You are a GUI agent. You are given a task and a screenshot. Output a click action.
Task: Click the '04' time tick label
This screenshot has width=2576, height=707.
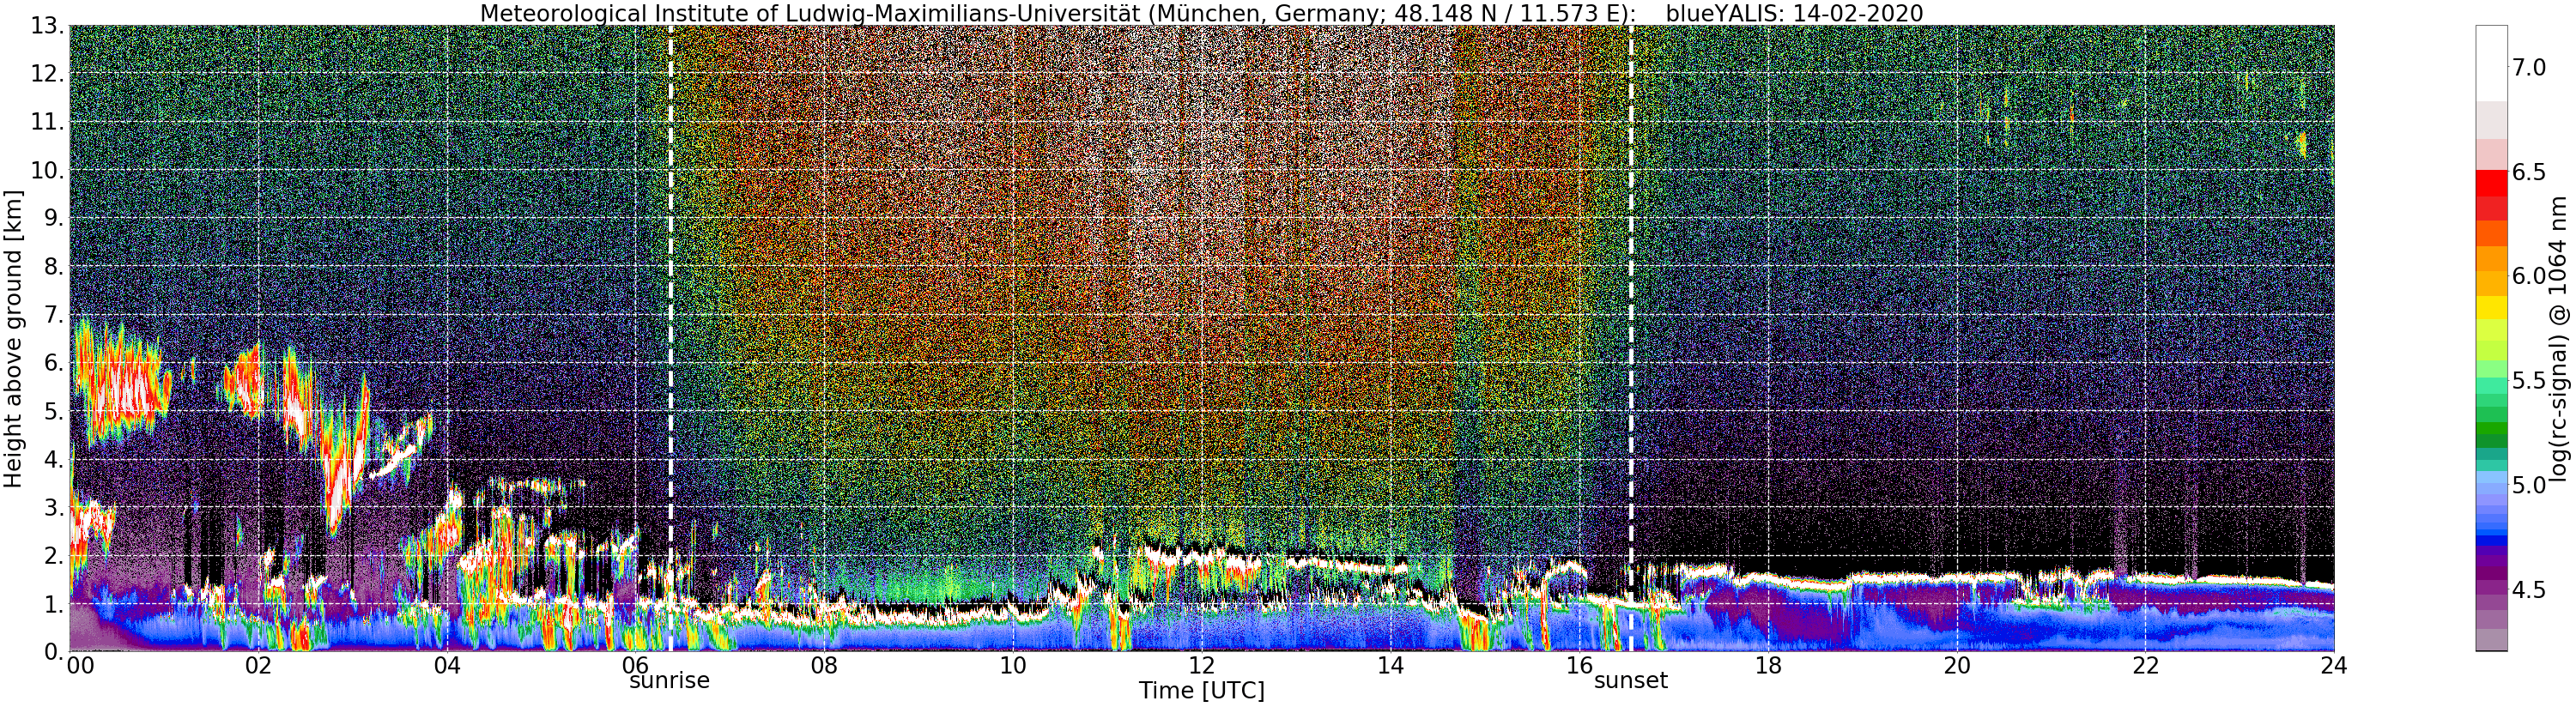447,665
